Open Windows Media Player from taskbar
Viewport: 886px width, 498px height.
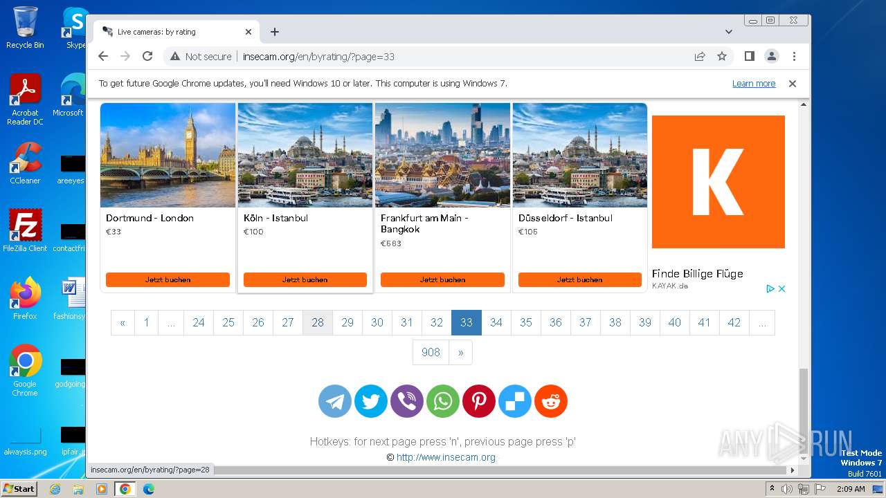click(102, 489)
